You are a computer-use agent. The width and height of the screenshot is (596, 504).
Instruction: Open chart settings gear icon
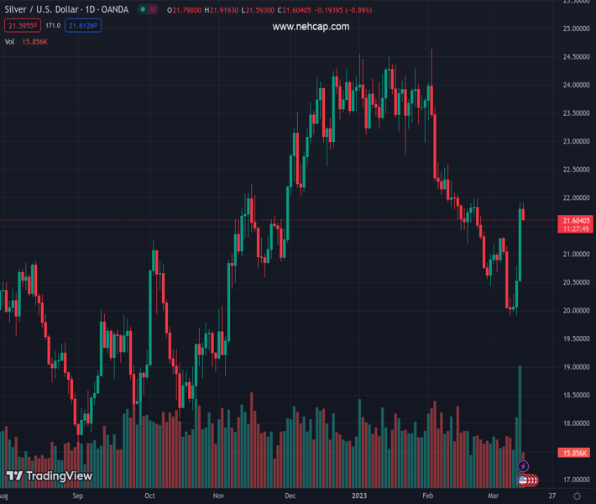pos(578,496)
